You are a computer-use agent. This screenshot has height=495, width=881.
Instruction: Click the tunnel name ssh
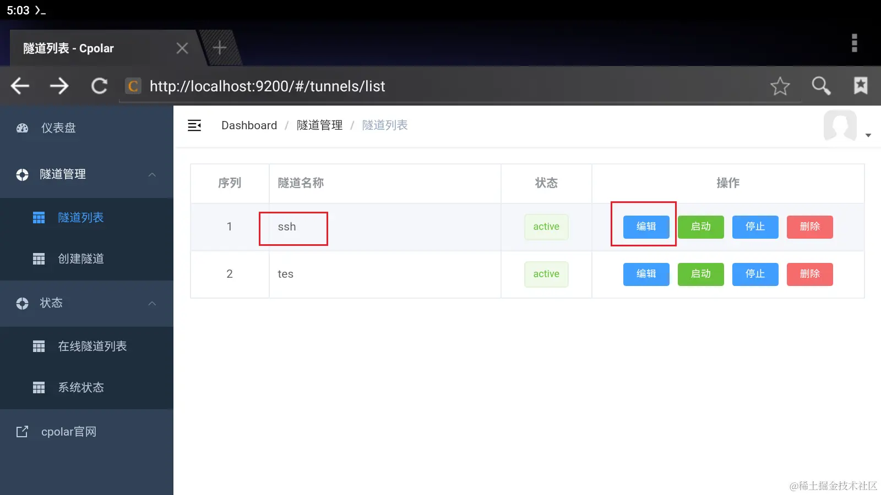coord(287,227)
